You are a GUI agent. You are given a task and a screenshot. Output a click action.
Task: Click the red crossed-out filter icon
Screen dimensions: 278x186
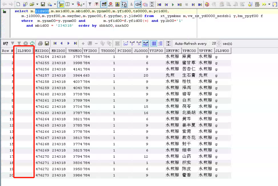click(x=97, y=4)
